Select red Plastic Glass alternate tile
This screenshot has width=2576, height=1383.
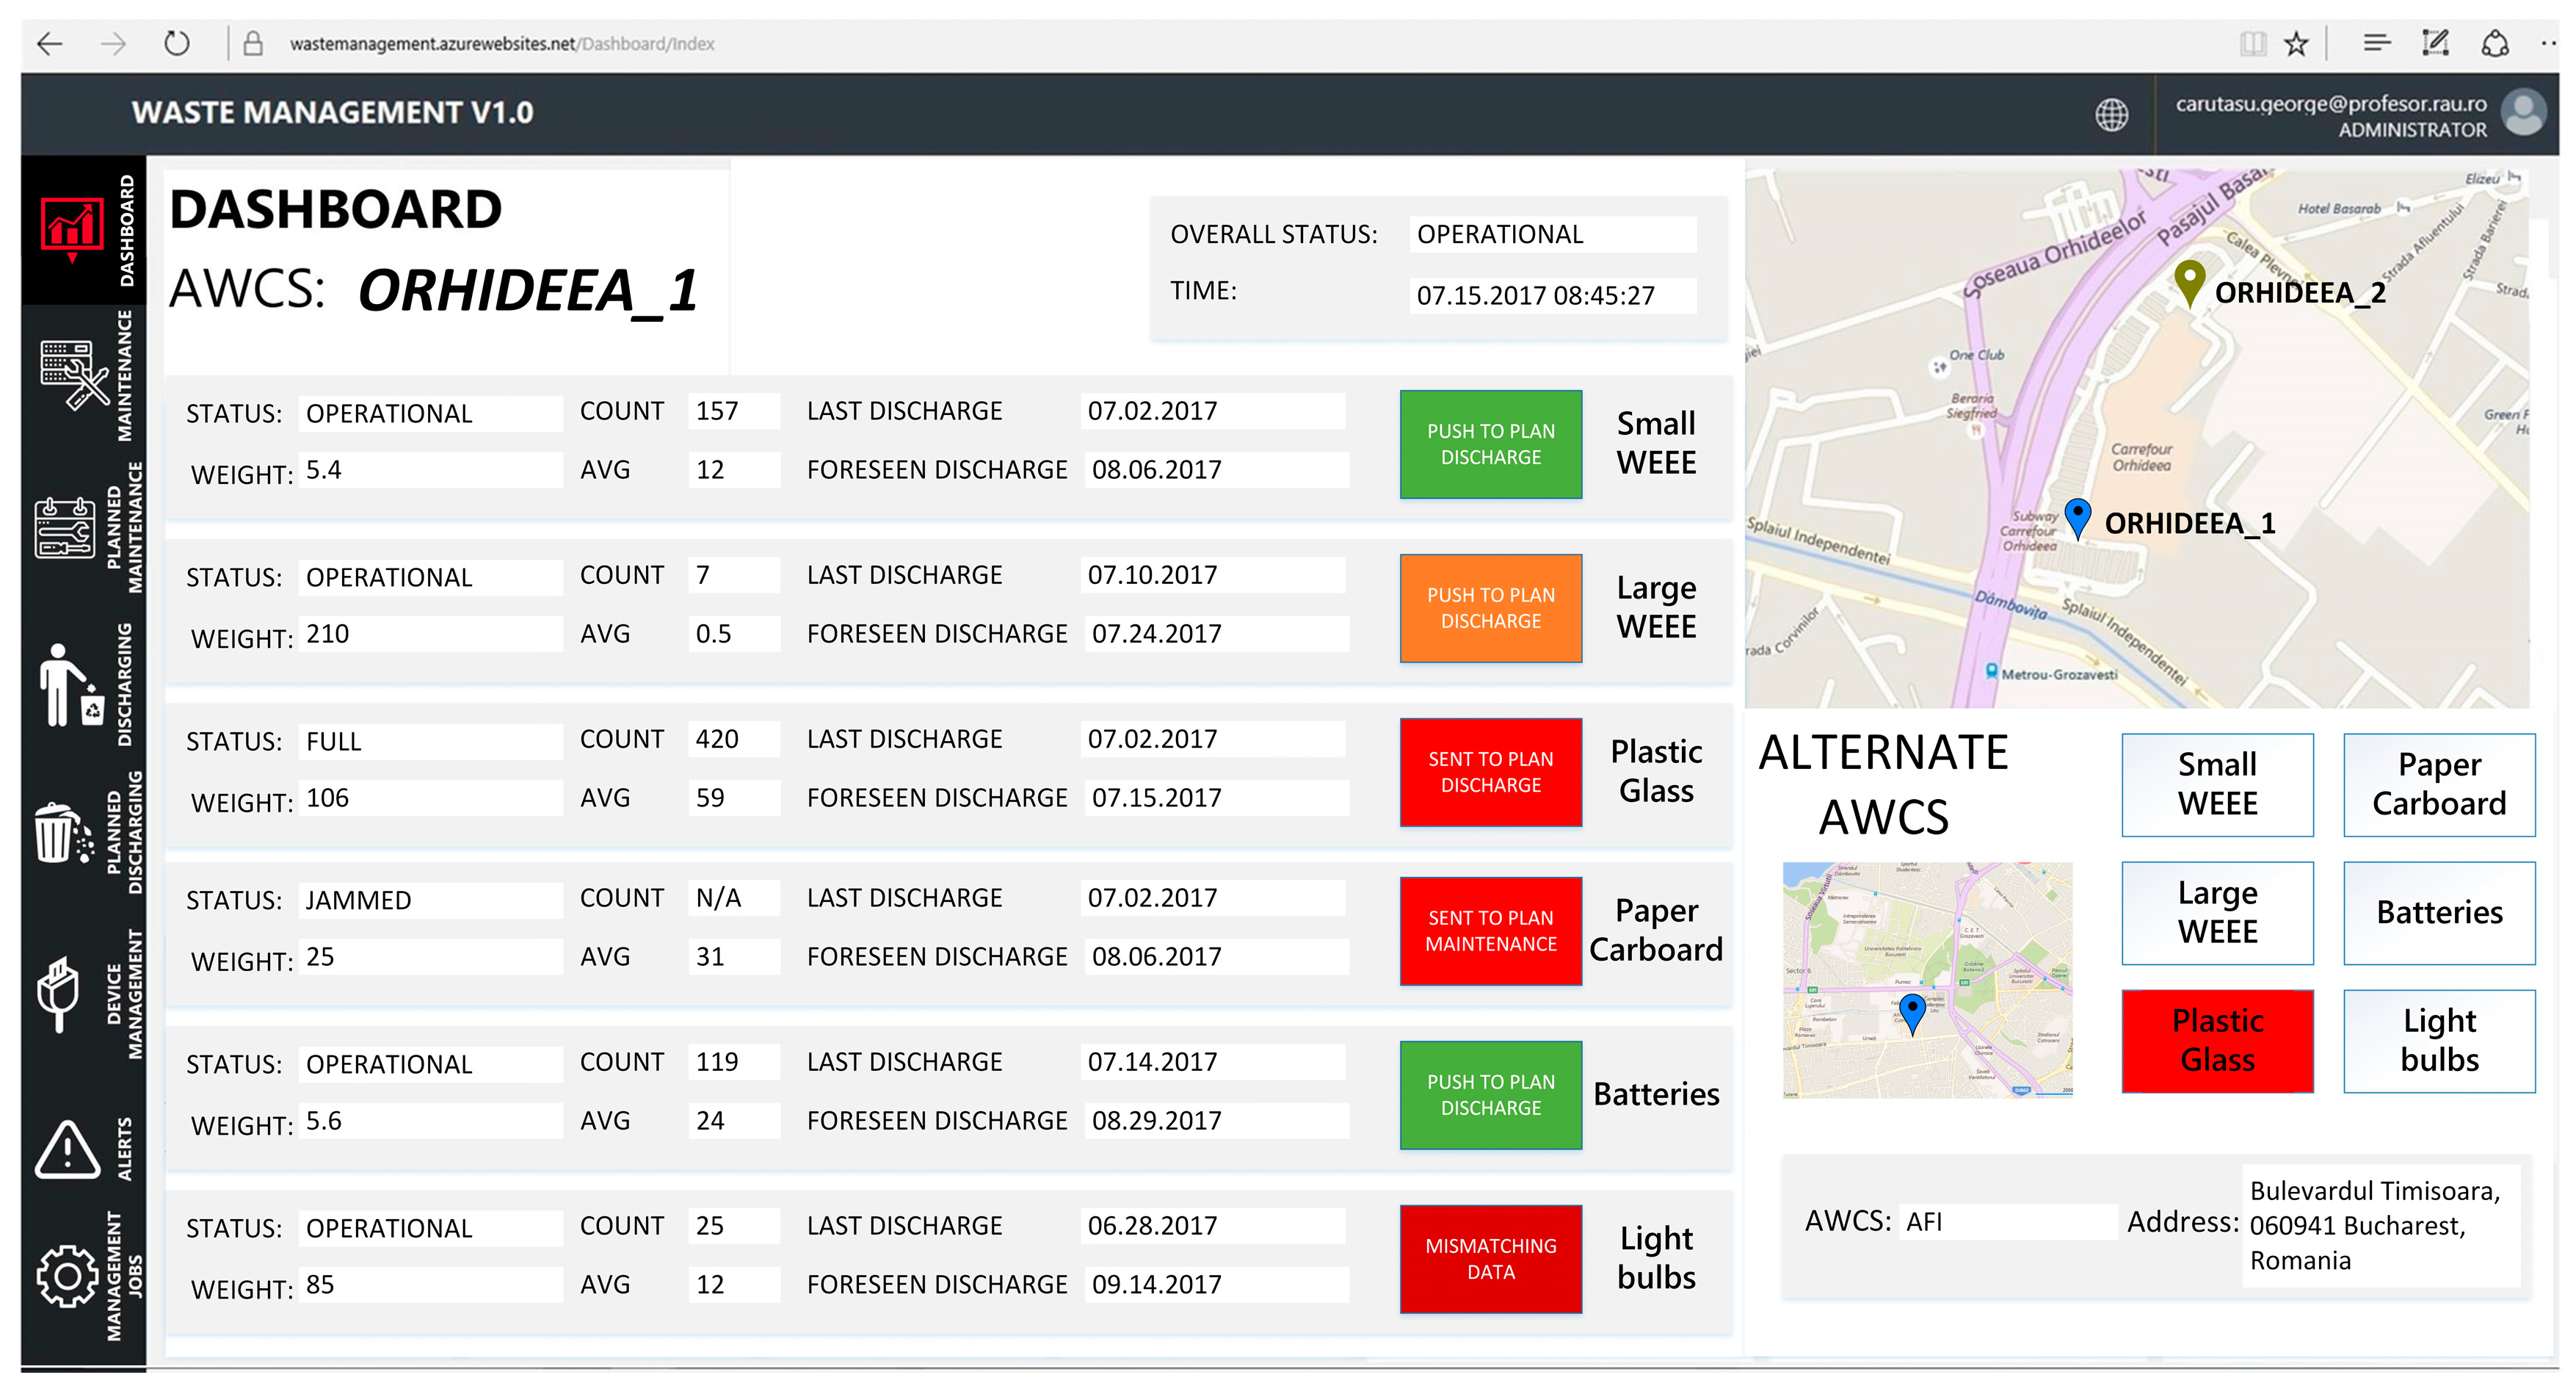(x=2217, y=1041)
